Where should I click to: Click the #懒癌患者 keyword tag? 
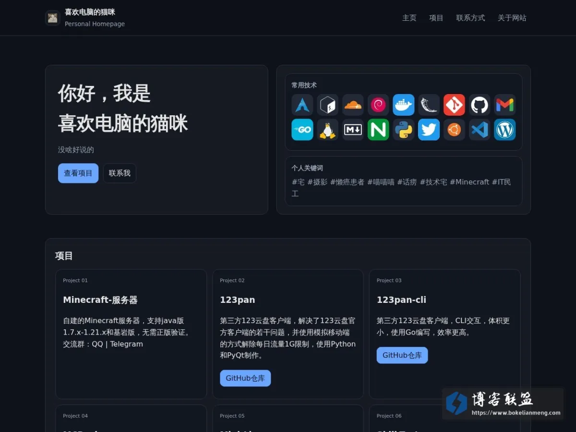coord(347,182)
